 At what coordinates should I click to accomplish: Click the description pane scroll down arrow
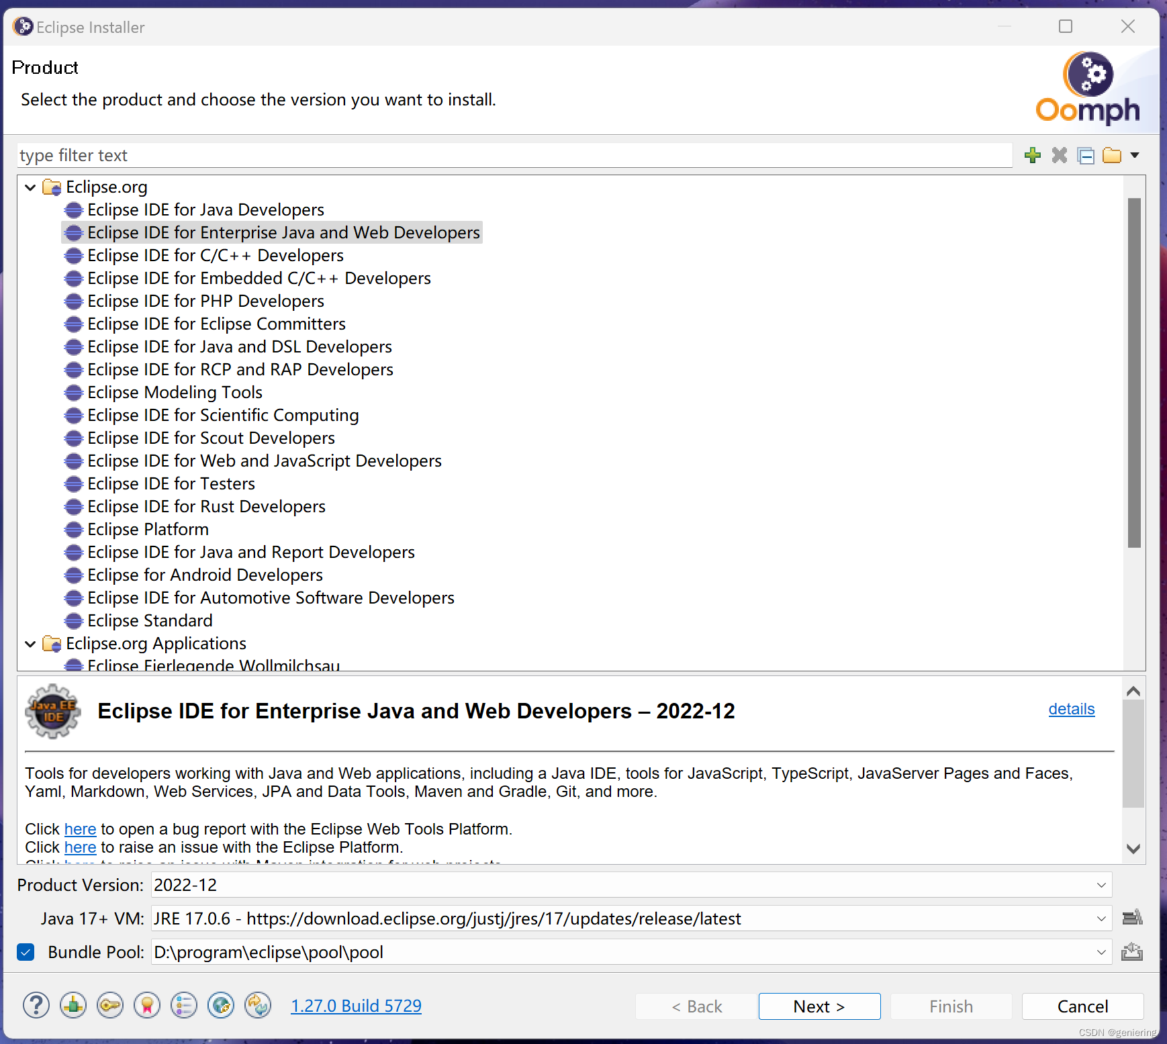(x=1133, y=849)
